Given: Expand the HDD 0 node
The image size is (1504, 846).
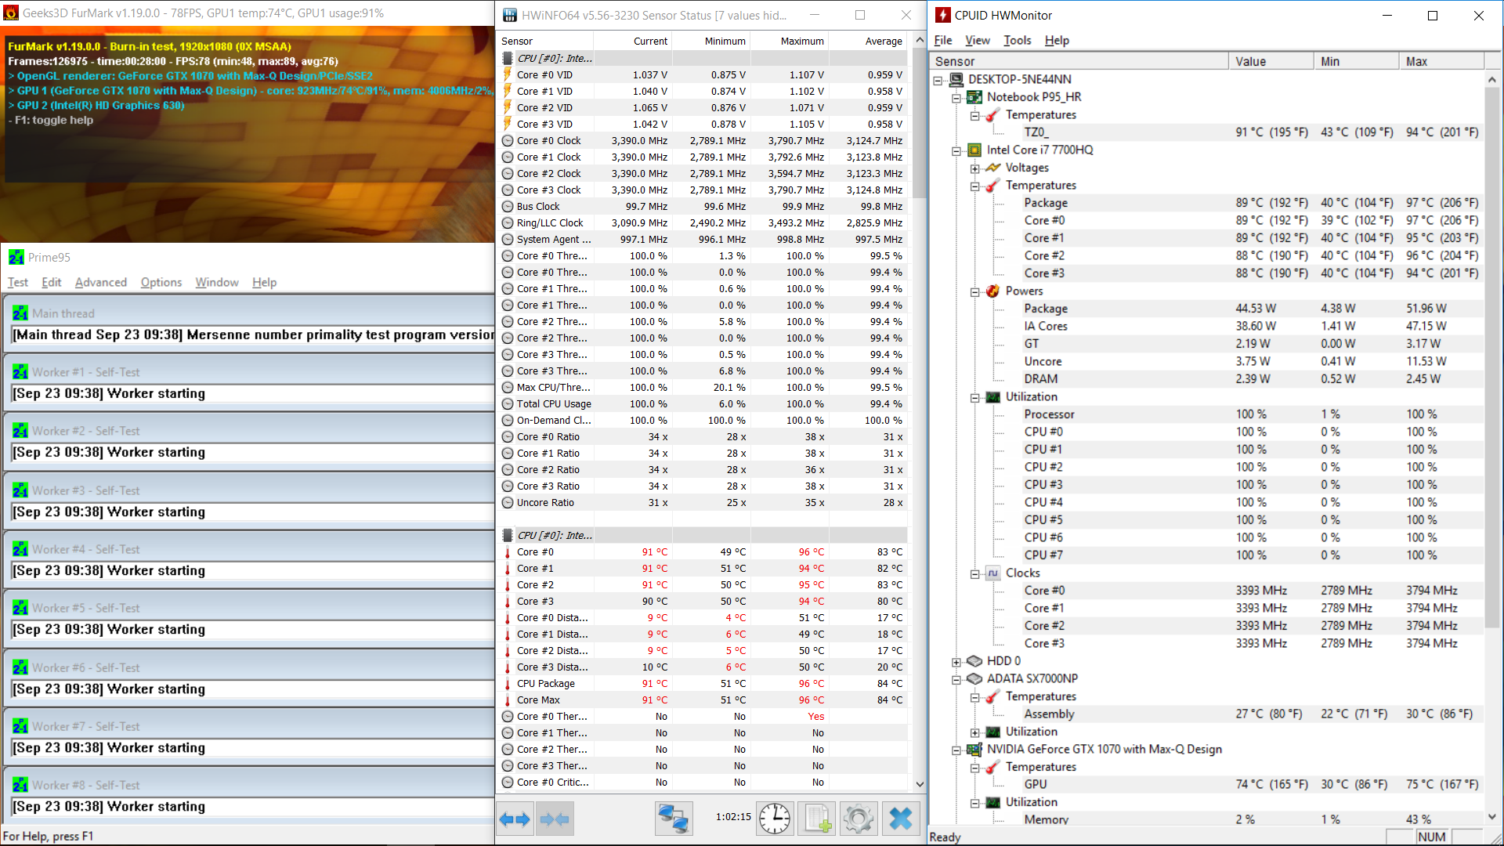Looking at the screenshot, I should click(x=956, y=662).
